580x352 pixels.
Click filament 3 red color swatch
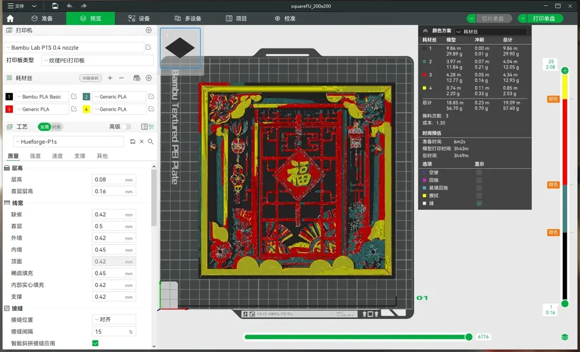pos(9,109)
